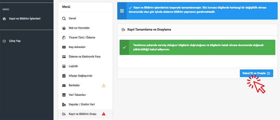Screen dimensions: 280x120
Task: Click the Kayıt Tamamlama ve Onaylama panel header
Action: pos(149,30)
